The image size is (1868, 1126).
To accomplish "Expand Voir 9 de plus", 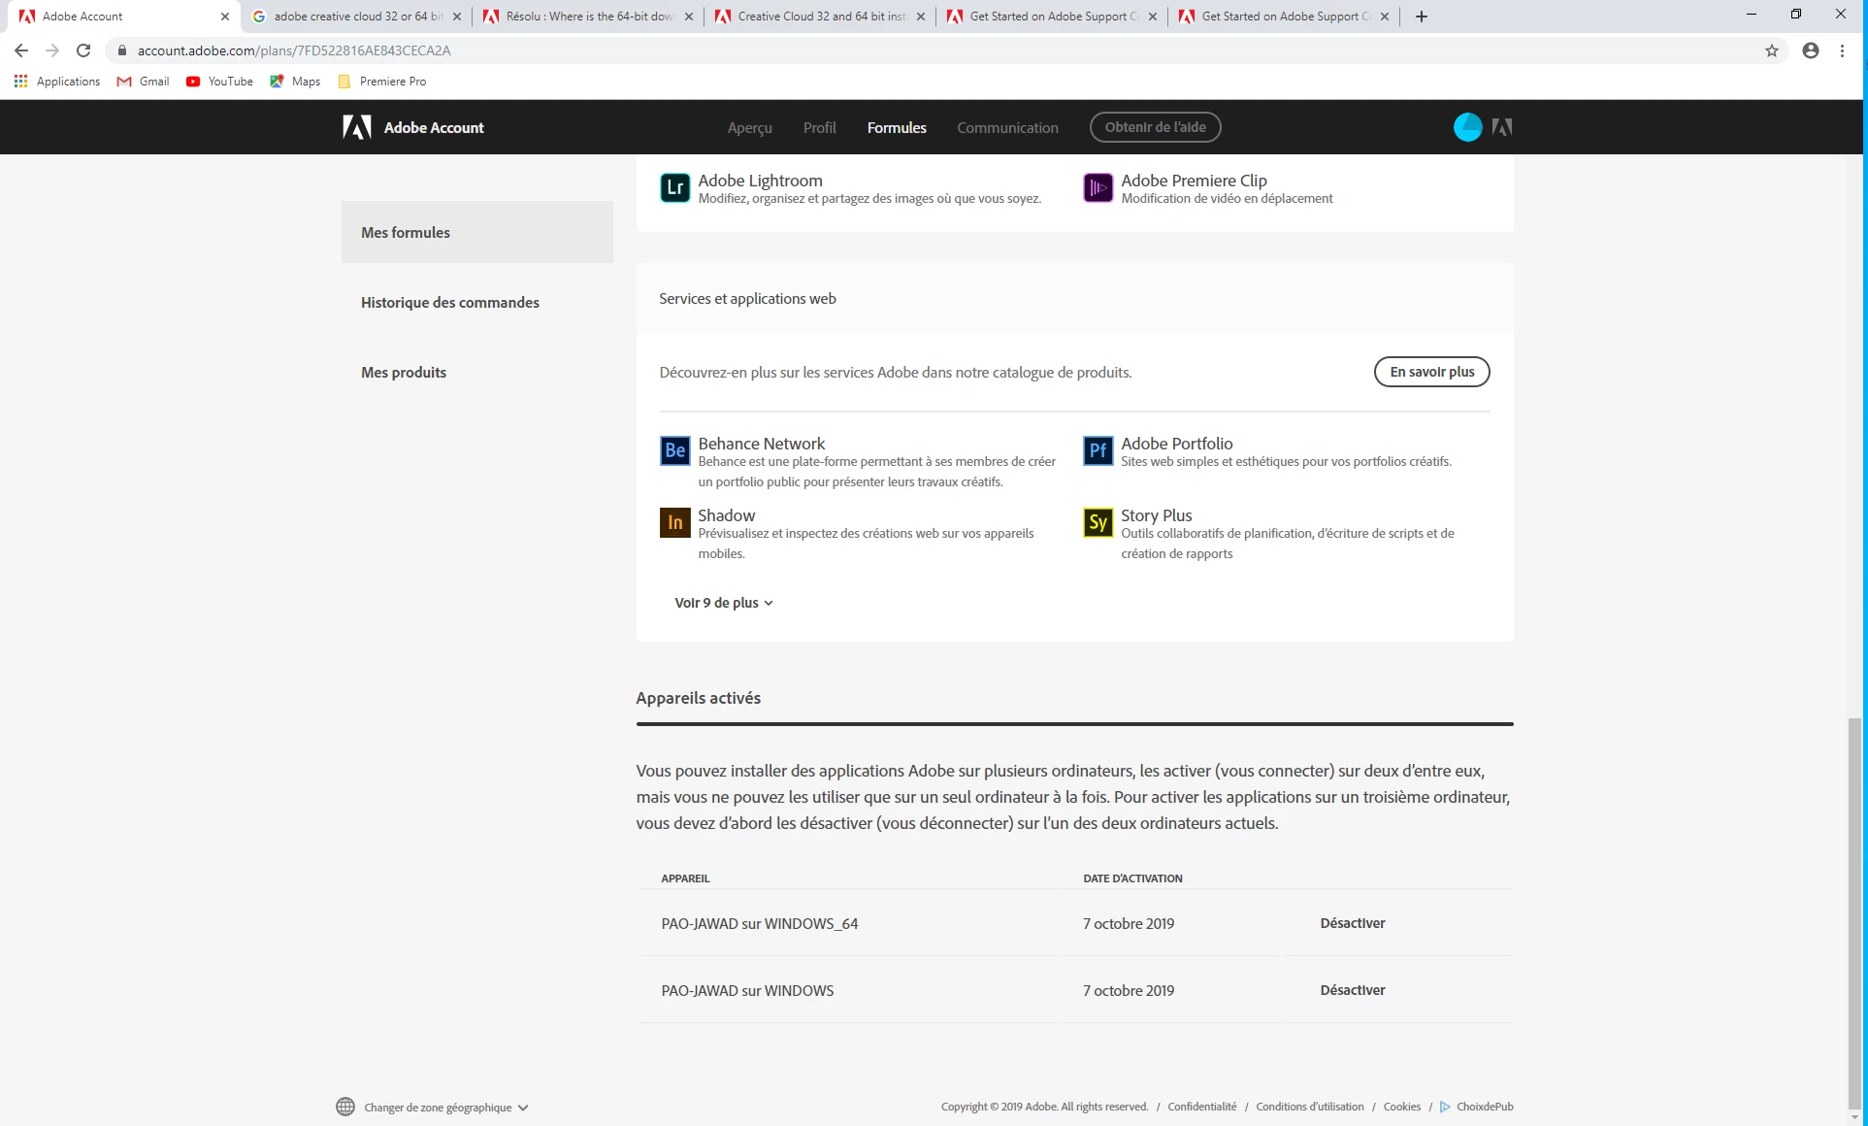I will click(x=724, y=603).
